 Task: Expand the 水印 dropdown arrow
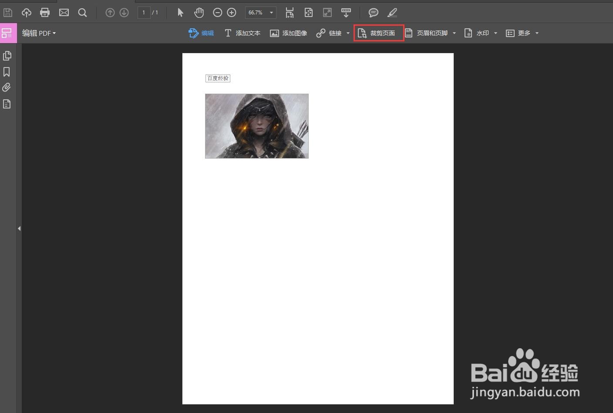tap(495, 33)
